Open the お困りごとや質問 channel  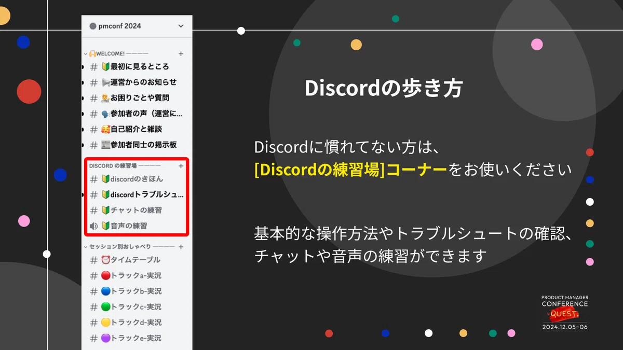[x=137, y=98]
